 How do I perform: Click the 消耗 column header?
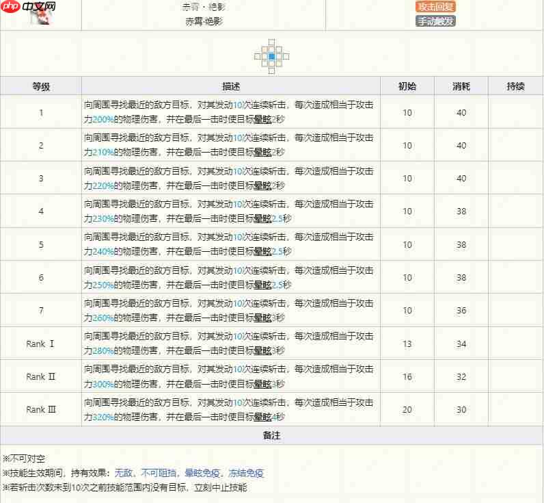pyautogui.click(x=461, y=86)
